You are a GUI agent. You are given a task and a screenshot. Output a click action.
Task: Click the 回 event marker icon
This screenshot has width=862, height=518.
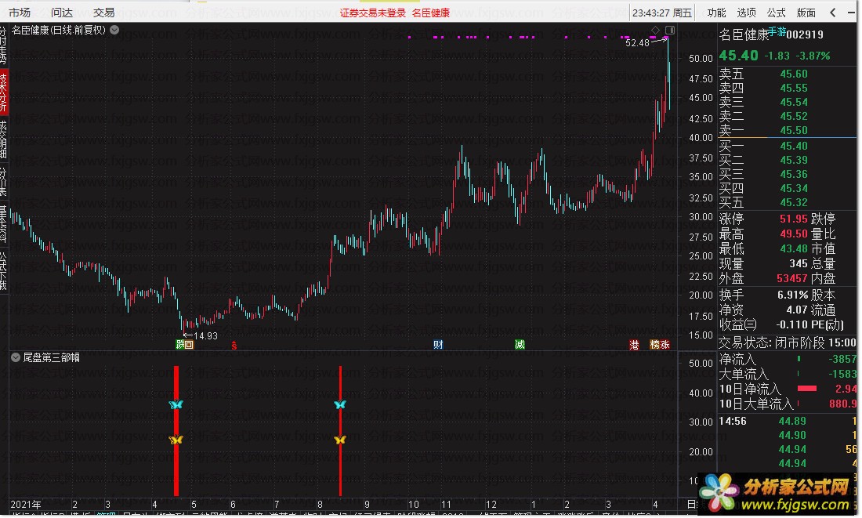[189, 345]
